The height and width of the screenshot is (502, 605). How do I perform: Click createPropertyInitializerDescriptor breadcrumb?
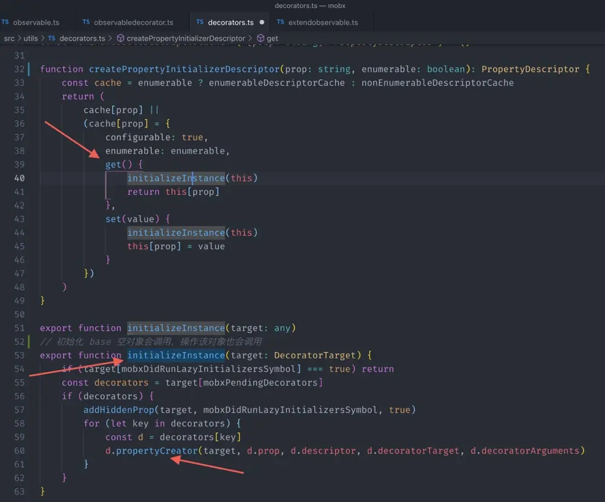pyautogui.click(x=186, y=38)
